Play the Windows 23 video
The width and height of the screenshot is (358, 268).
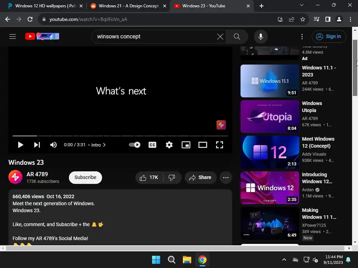20,145
